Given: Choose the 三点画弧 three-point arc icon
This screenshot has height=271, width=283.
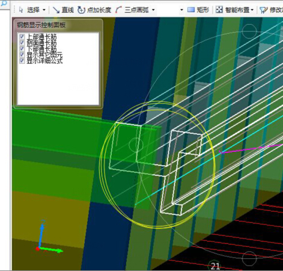Looking at the screenshot, I should (x=118, y=10).
